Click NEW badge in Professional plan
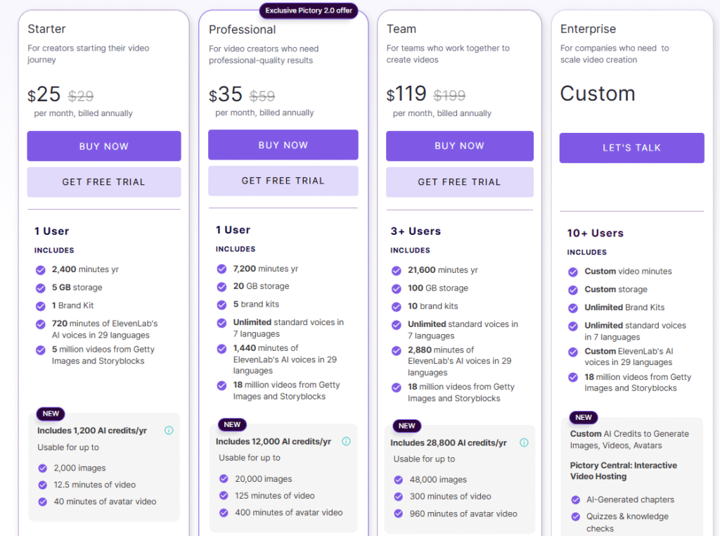720x536 pixels. (232, 424)
